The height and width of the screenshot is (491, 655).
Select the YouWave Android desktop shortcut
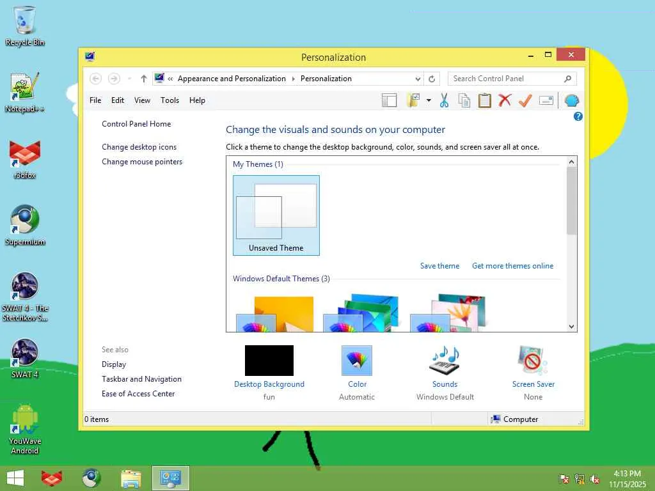coord(25,429)
